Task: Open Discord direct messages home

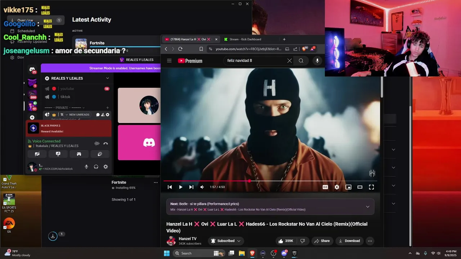Action: point(32,69)
